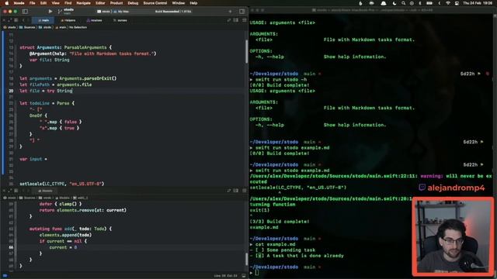Image resolution: width=497 pixels, height=279 pixels.
Task: Click the bottom editor vertical scrollbar
Action: click(x=247, y=260)
